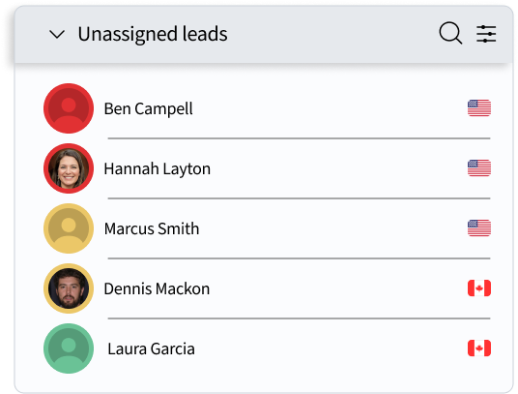Image resolution: width=518 pixels, height=394 pixels.
Task: Open Dennis Mackon's profile photo
Action: tap(69, 288)
